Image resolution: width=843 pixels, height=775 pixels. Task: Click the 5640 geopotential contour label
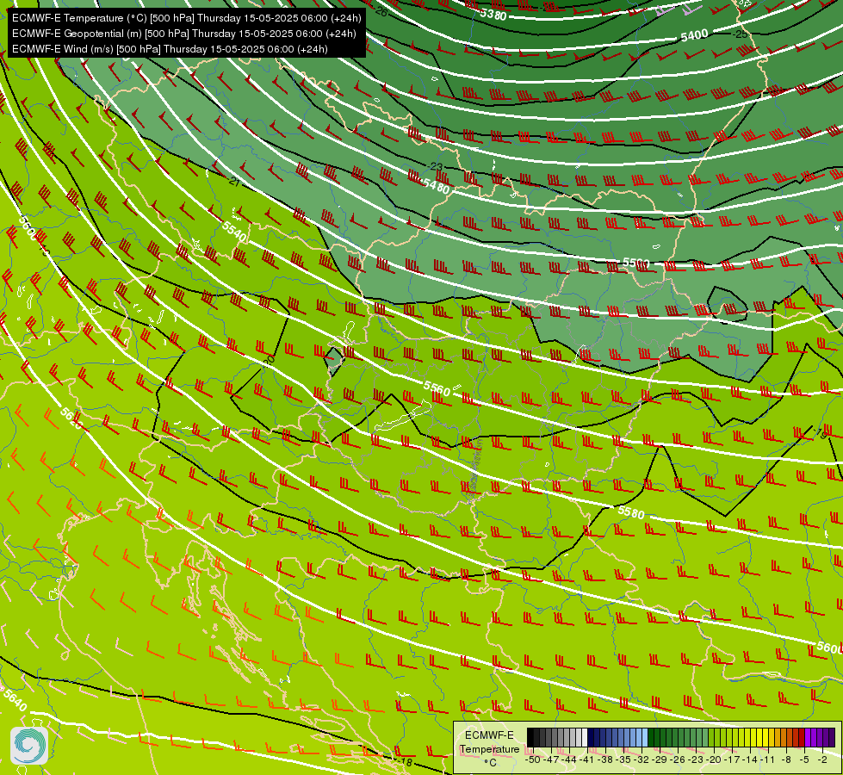(x=15, y=700)
